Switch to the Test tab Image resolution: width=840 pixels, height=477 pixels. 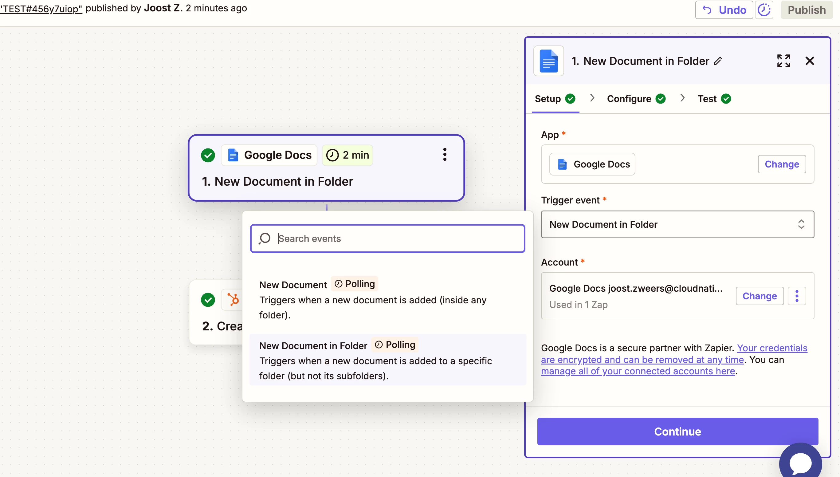(714, 99)
